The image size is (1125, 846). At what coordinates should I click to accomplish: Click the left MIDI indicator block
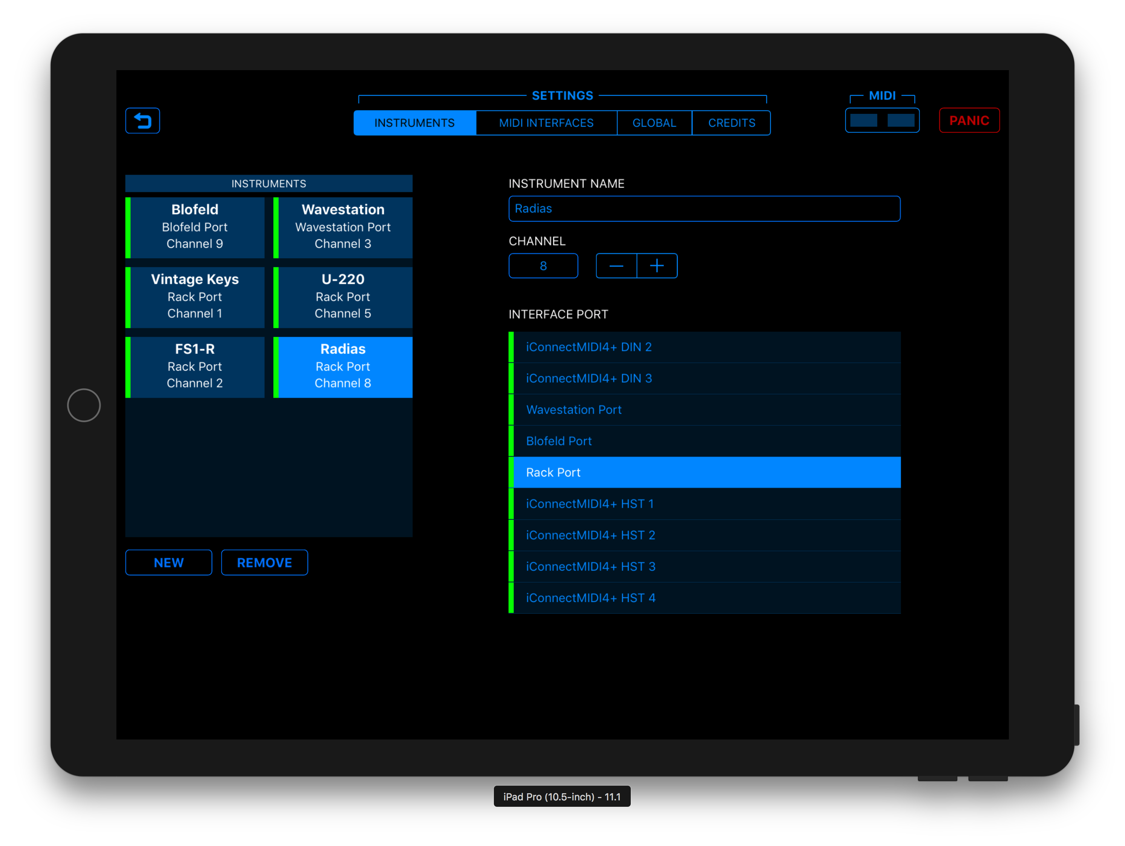[863, 121]
